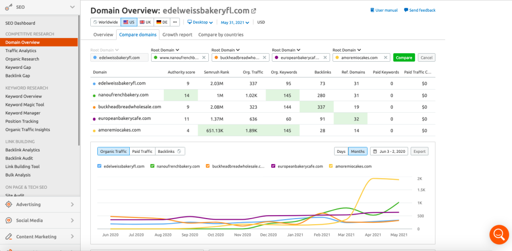Viewport: 512px width, 251px height.
Task: Open external link icon beside edelweissbakeryfl.com title
Action: [253, 11]
